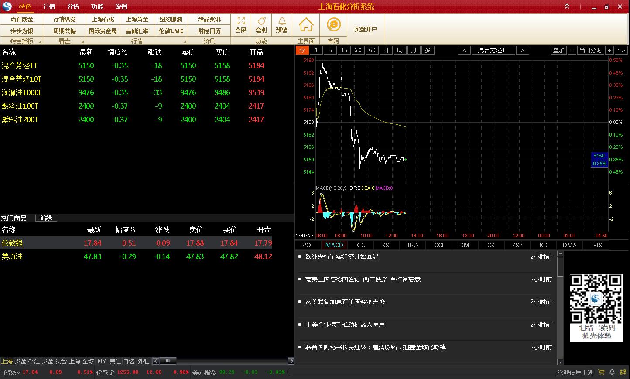Expand the 看盘 group launcher arrow
The height and width of the screenshot is (379, 630).
82,42
